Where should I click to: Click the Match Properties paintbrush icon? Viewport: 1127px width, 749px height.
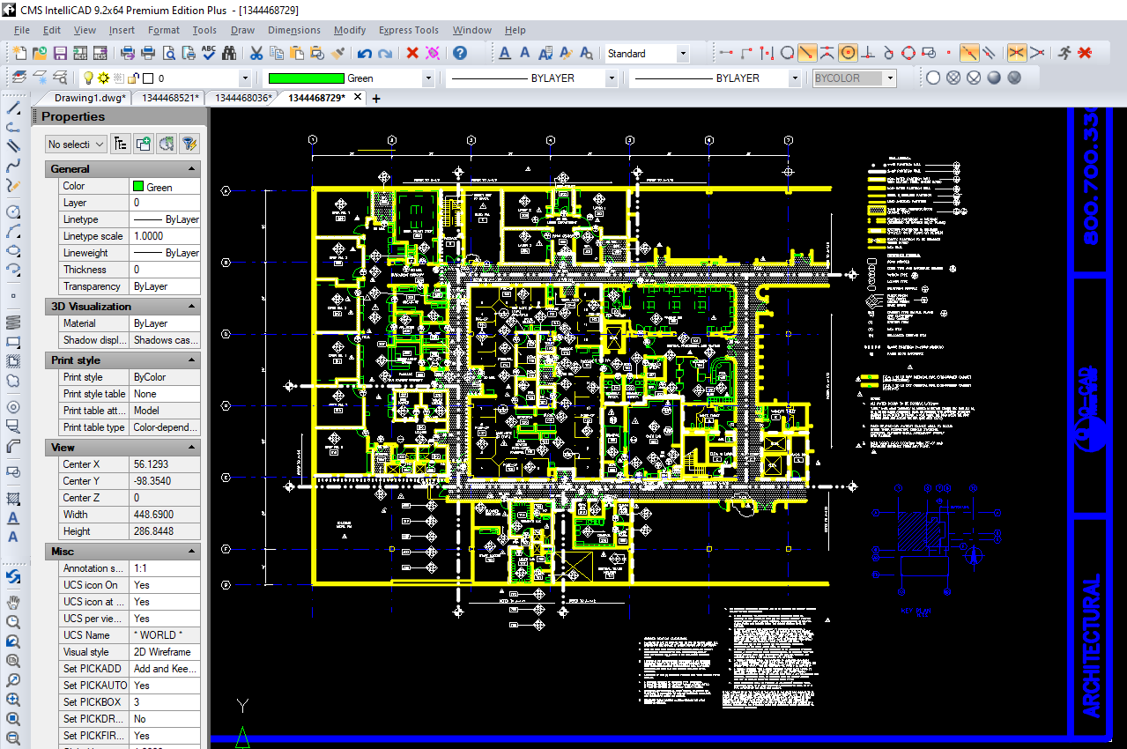coord(337,53)
